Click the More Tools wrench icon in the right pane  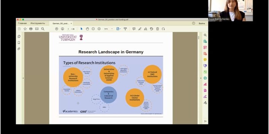pos(205,103)
